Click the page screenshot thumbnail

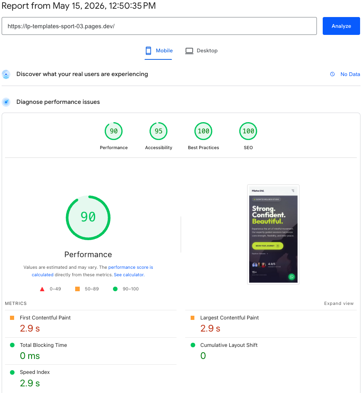(273, 234)
